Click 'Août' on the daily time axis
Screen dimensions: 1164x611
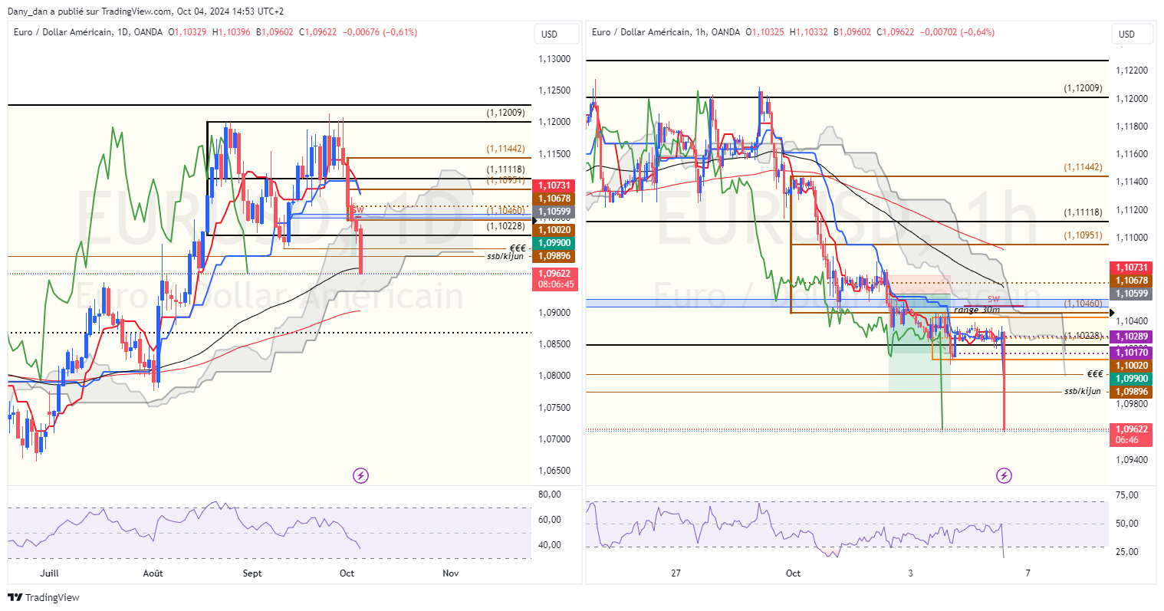point(153,573)
